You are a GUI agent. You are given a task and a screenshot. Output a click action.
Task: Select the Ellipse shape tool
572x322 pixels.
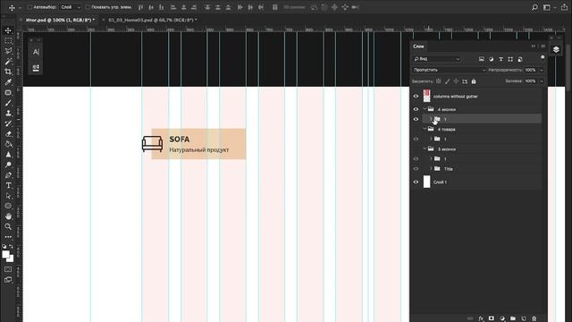(x=8, y=206)
